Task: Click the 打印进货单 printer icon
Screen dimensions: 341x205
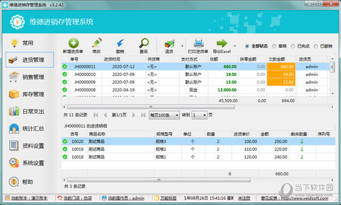Action: [x=198, y=43]
